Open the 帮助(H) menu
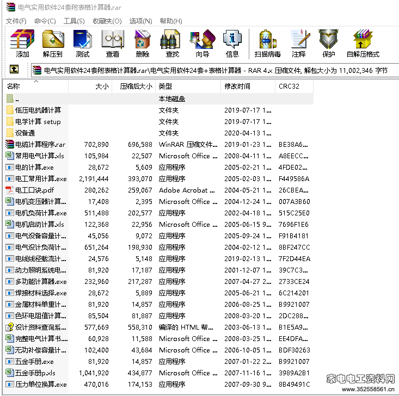 pyautogui.click(x=171, y=21)
